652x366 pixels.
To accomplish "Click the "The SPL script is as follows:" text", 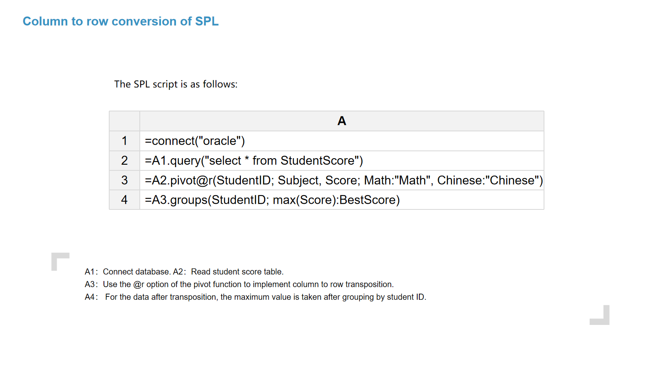I will point(176,84).
